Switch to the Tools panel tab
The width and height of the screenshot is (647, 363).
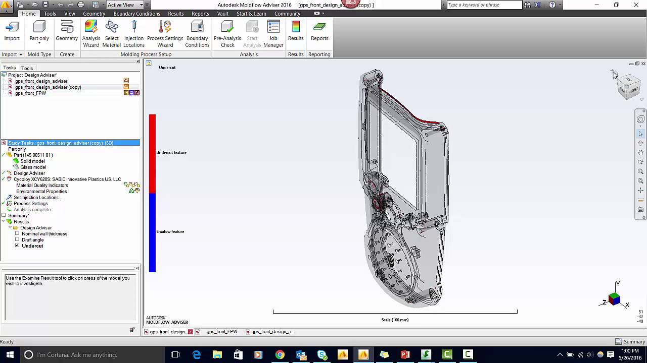(27, 68)
